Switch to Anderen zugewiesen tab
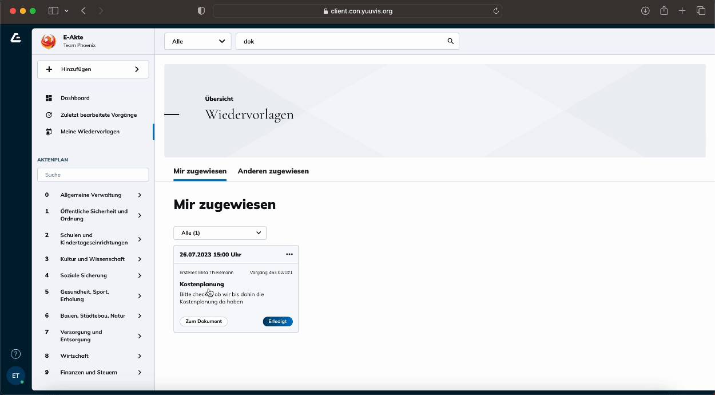 tap(273, 171)
